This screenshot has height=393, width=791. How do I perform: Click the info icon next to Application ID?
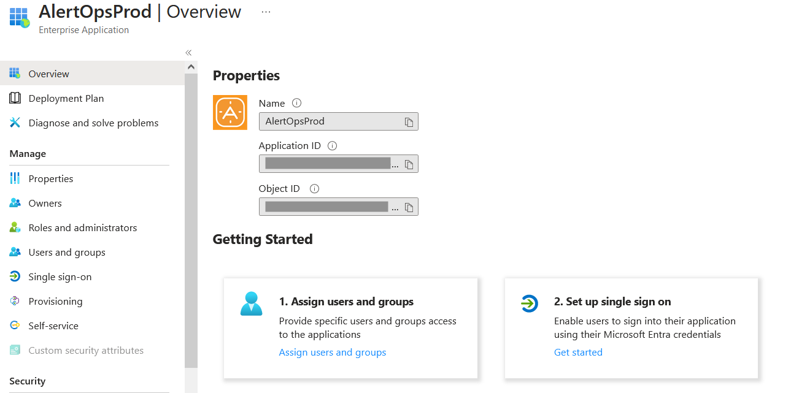[333, 146]
